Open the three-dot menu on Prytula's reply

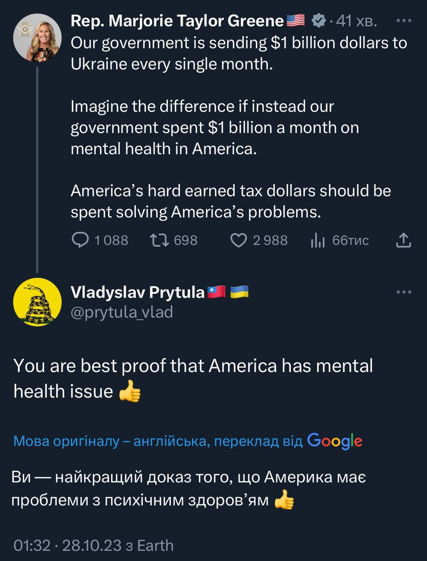(403, 292)
